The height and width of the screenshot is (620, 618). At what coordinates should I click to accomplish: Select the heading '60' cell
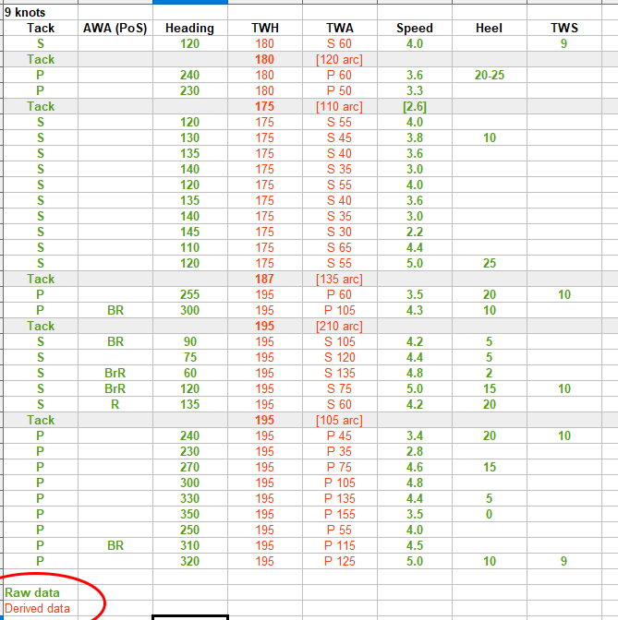190,373
